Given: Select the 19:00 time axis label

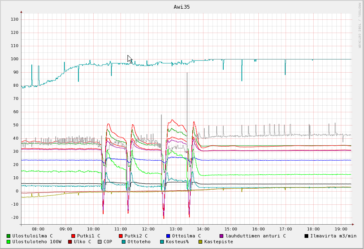Looking at the screenshot, I should pyautogui.click(x=341, y=229).
